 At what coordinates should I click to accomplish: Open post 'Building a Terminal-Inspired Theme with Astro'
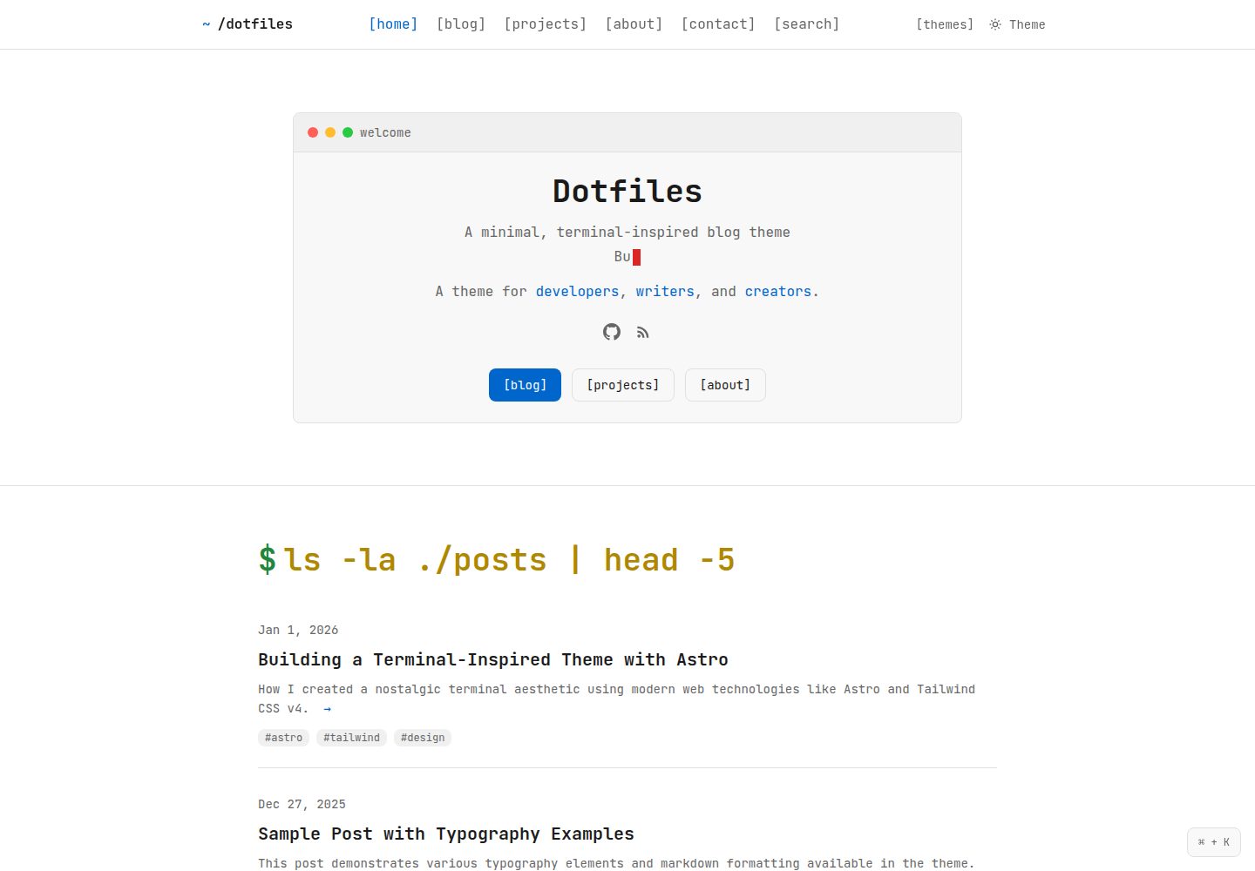point(493,659)
